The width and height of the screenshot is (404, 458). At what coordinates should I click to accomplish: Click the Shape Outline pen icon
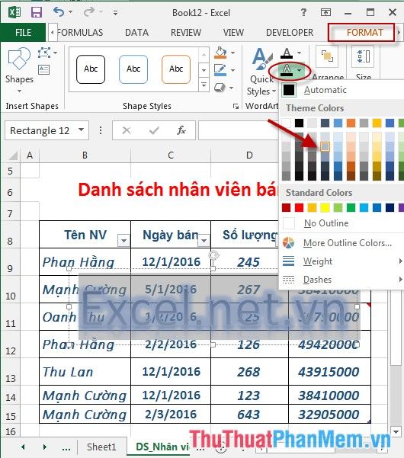(220, 70)
